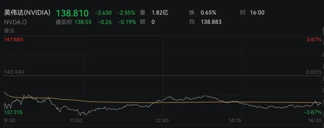
Task: Click the 16:00 time axis label
Action: (315, 121)
